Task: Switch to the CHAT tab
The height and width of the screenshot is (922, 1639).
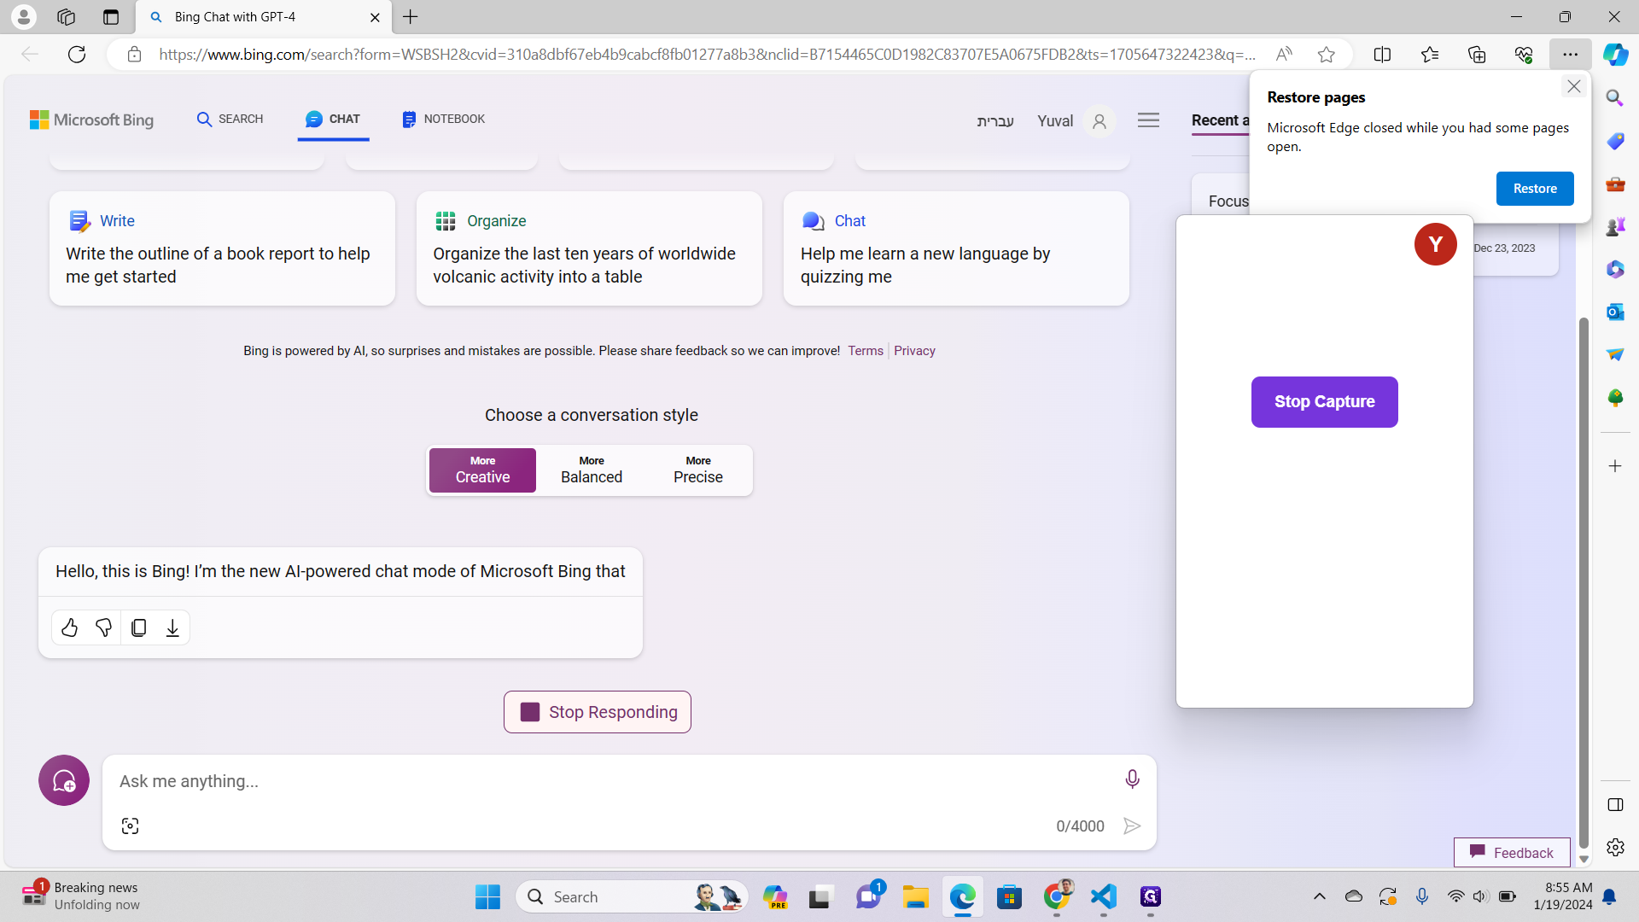Action: [333, 119]
